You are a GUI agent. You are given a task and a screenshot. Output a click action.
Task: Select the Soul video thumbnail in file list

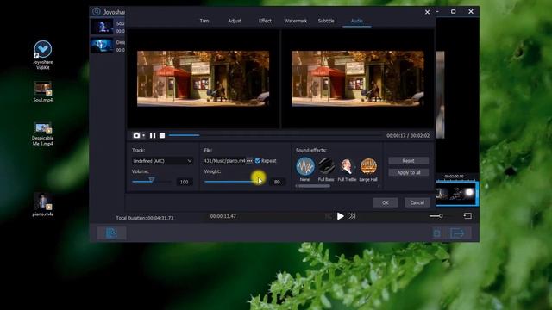(102, 27)
